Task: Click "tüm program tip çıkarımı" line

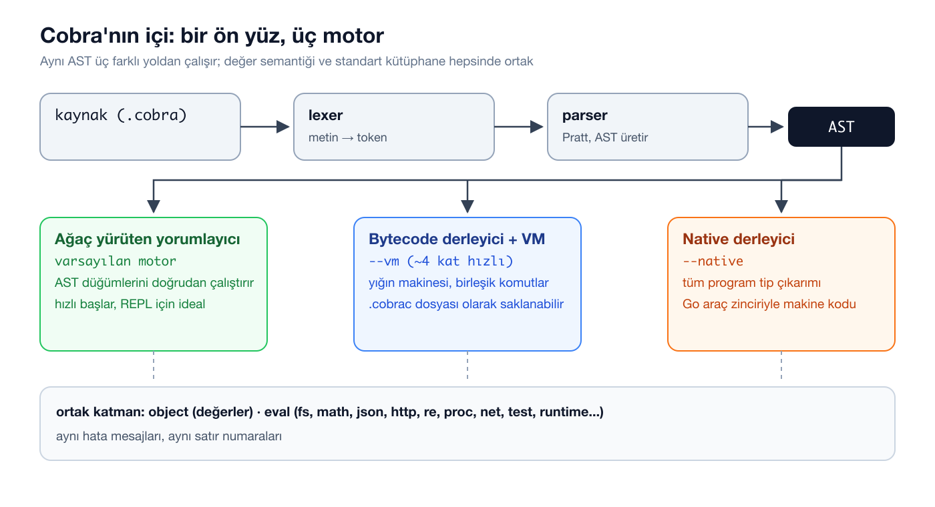Action: tap(751, 283)
